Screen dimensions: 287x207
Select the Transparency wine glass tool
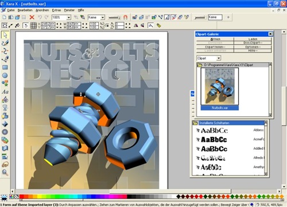pyautogui.click(x=5, y=108)
